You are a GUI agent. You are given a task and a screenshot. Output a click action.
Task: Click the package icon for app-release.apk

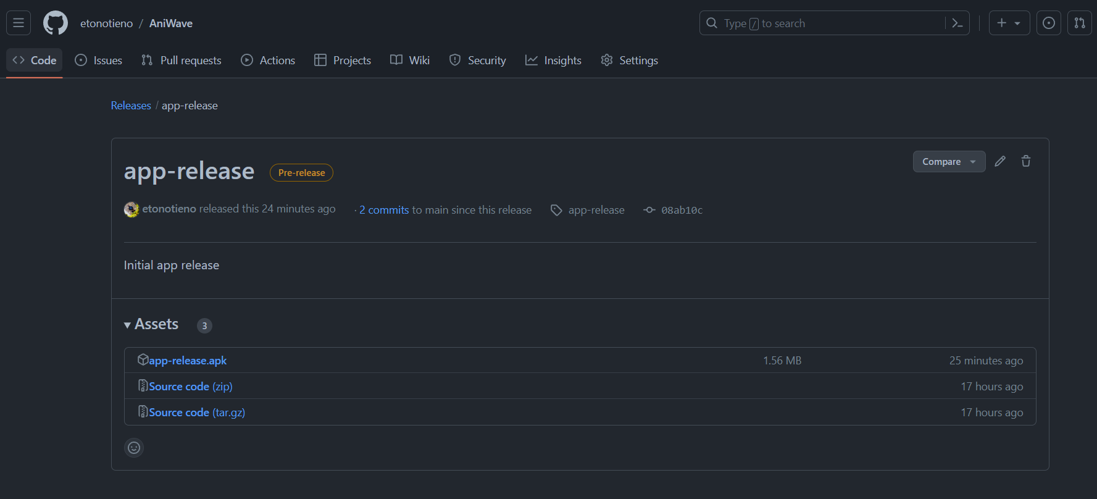(143, 359)
